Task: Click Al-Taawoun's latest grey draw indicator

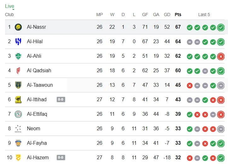Action: tap(221, 85)
